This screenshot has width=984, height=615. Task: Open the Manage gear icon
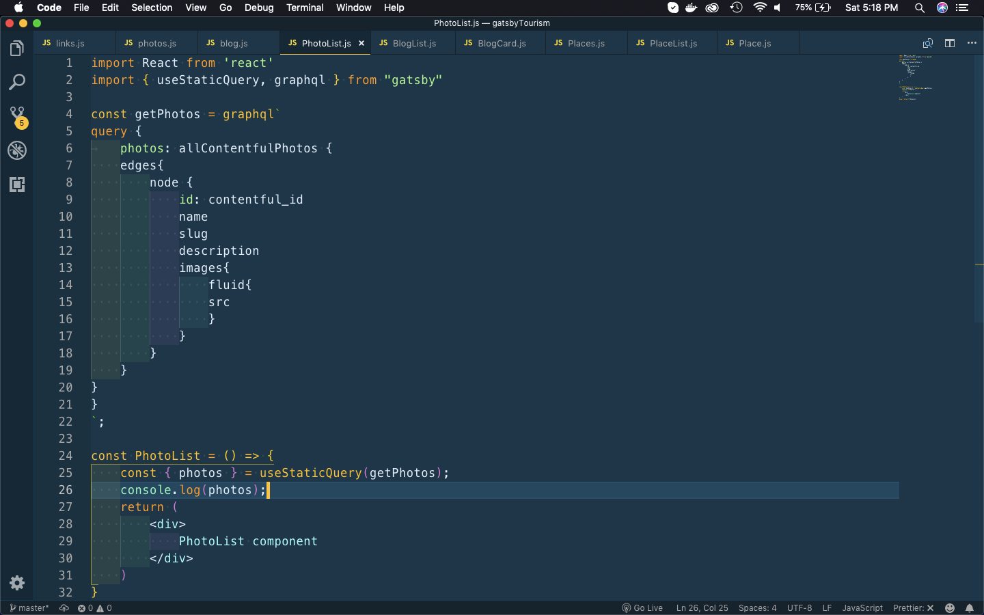17,583
